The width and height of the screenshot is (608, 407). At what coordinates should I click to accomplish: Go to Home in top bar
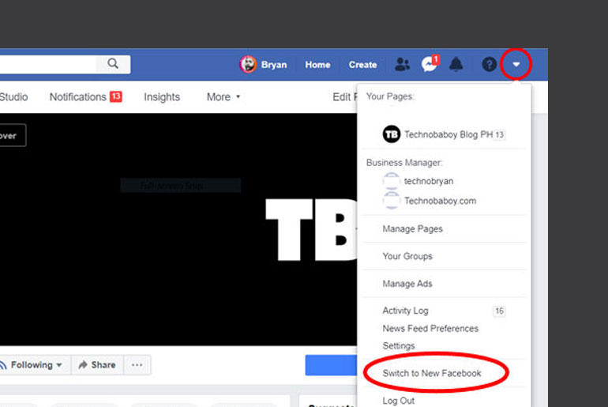point(317,65)
